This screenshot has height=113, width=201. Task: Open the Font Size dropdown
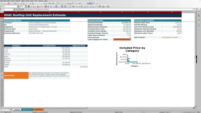(25, 6)
